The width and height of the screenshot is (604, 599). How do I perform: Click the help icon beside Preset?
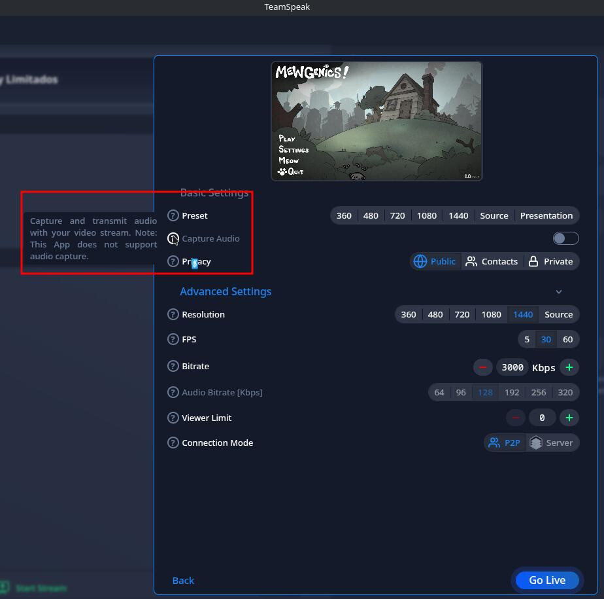[173, 215]
